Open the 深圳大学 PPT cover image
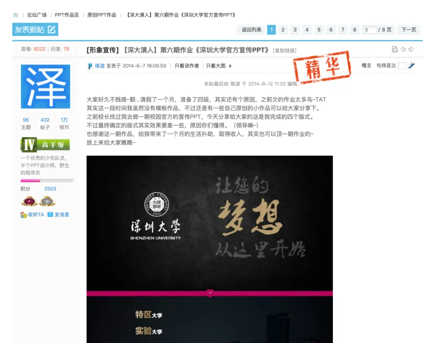 (209, 249)
